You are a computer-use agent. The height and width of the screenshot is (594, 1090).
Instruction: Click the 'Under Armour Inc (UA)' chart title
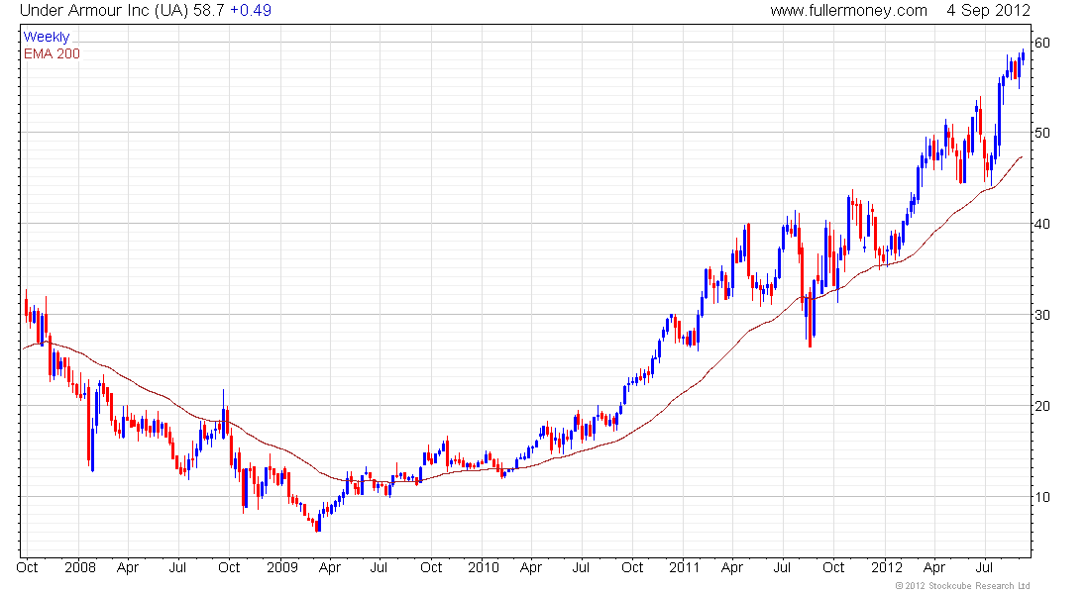point(104,11)
